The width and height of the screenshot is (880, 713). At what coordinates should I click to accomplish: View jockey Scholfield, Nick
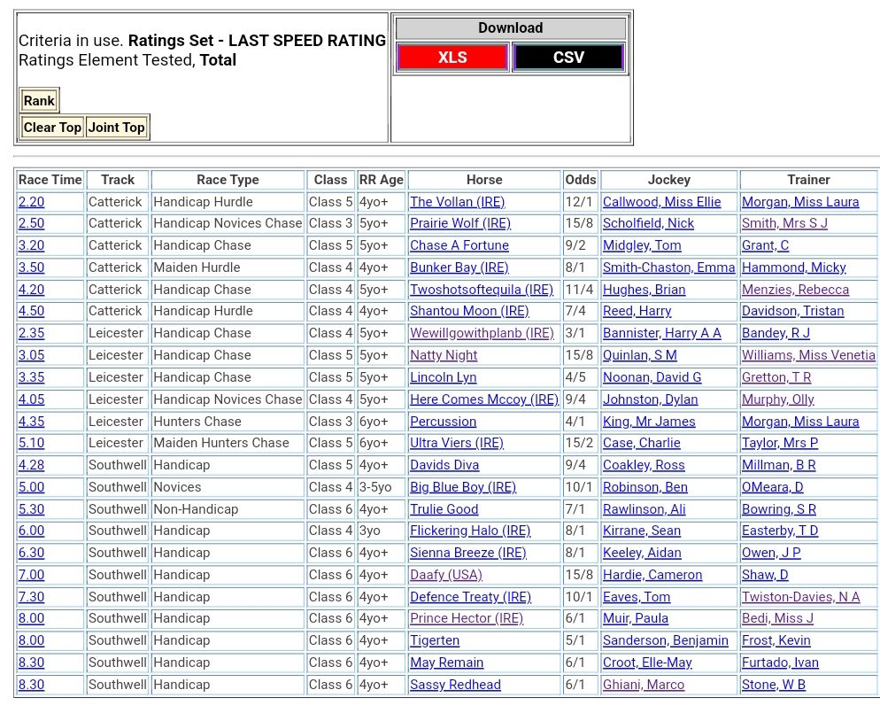point(648,223)
